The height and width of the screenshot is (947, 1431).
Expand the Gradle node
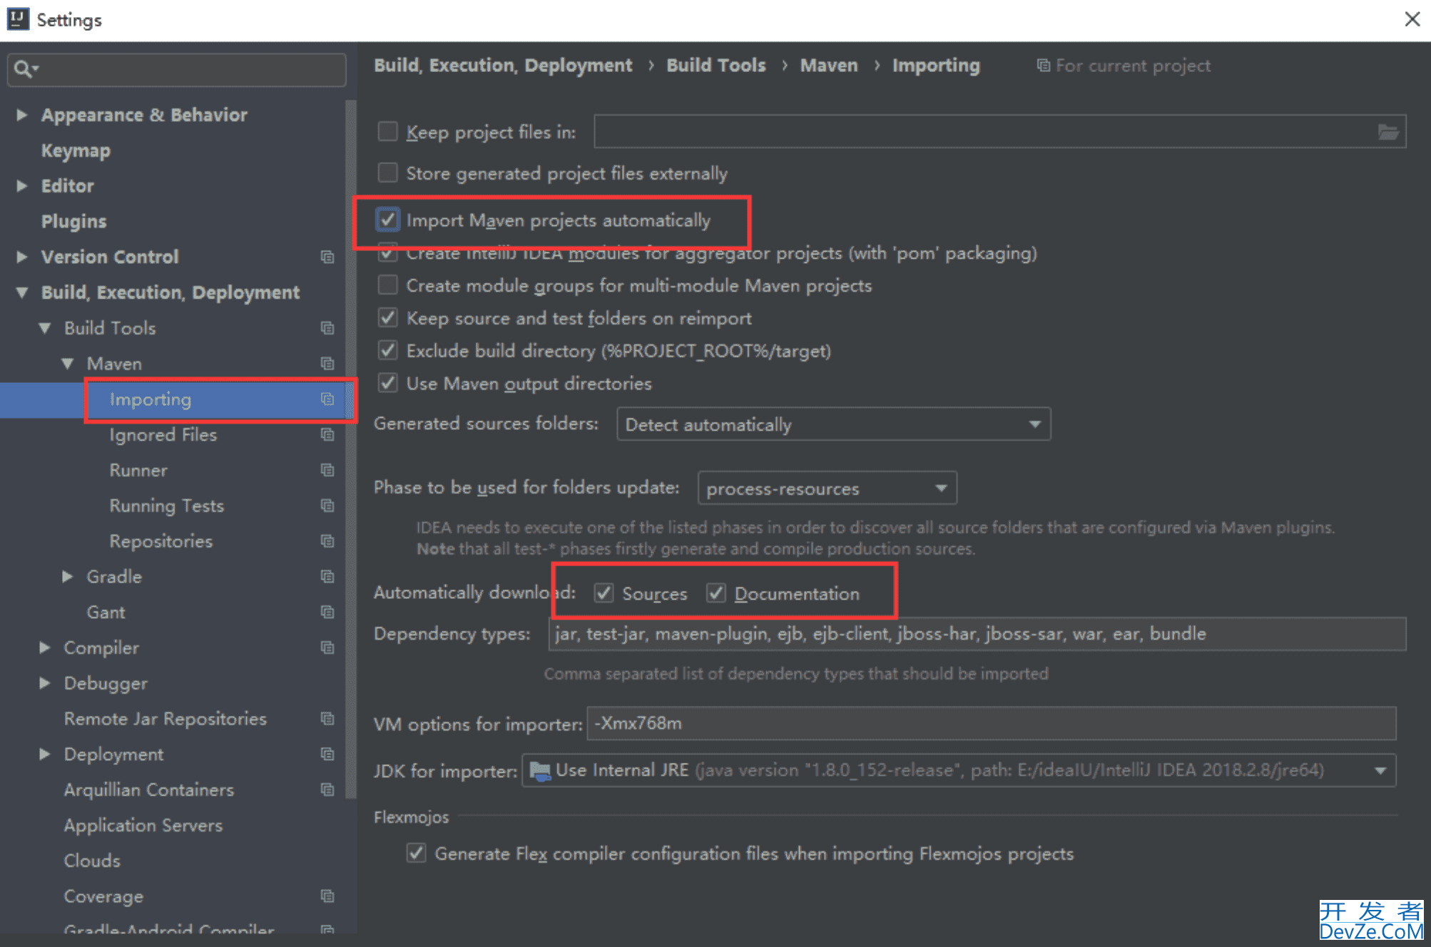[68, 576]
